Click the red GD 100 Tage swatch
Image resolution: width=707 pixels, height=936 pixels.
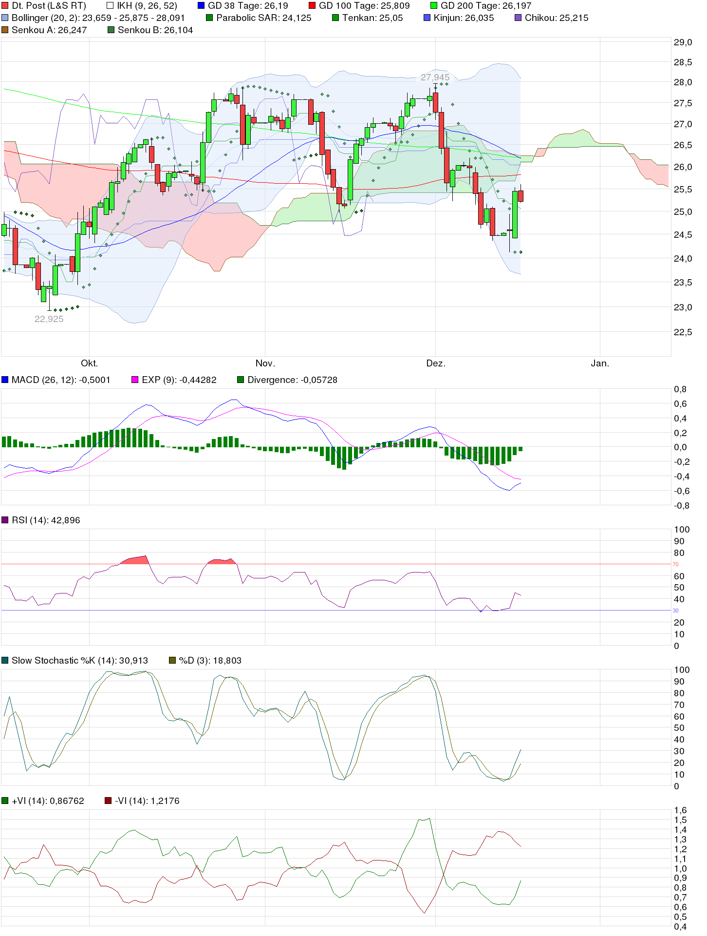tap(312, 6)
